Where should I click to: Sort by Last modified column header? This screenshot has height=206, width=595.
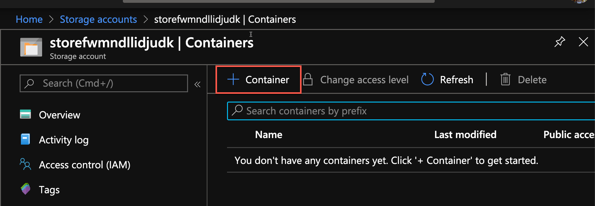(465, 135)
